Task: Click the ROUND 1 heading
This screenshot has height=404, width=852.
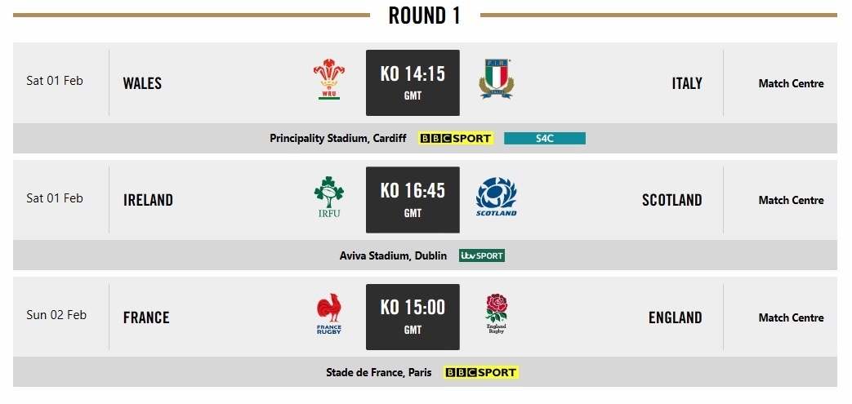Action: 425,16
